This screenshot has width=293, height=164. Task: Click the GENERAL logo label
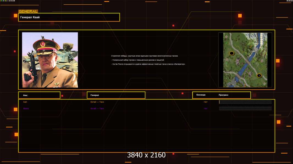(28, 11)
